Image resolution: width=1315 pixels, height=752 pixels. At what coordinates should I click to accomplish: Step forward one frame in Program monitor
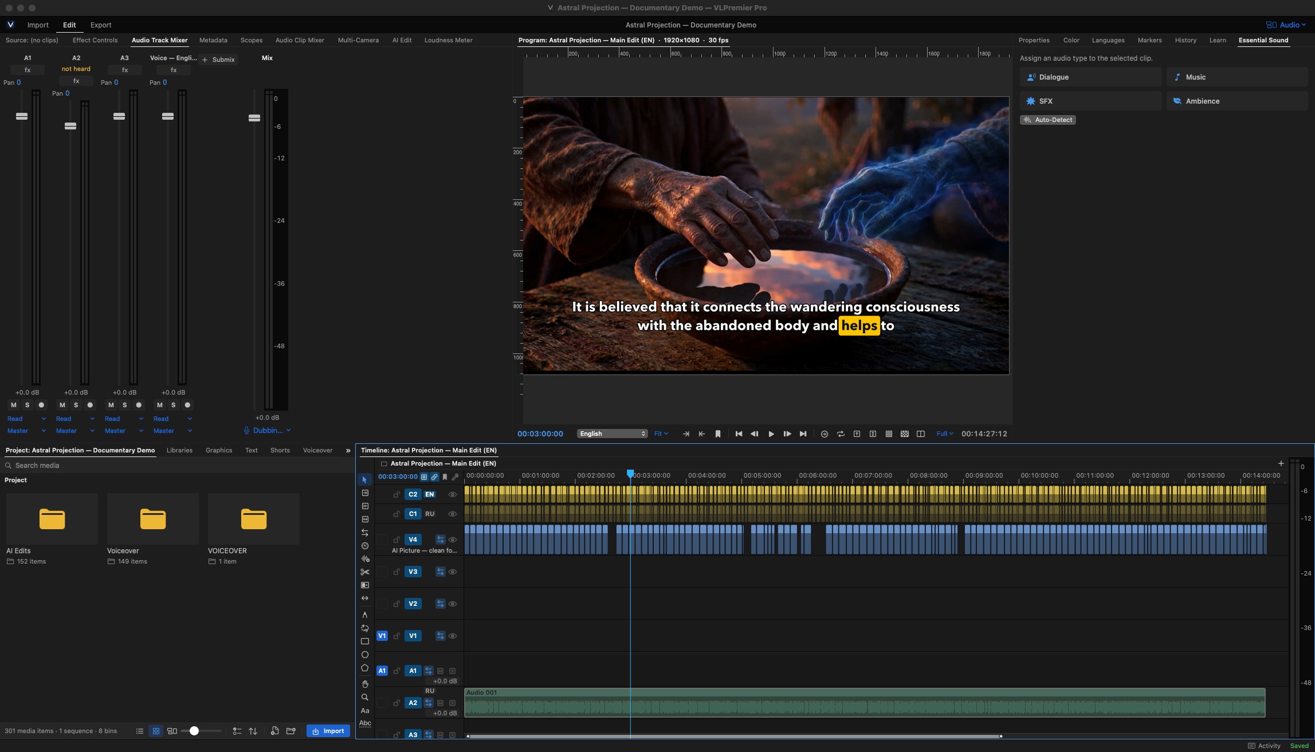787,434
